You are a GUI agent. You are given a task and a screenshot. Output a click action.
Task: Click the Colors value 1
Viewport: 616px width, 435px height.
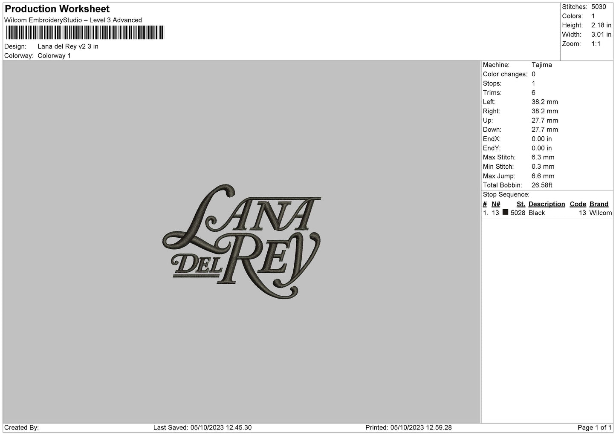click(x=593, y=16)
